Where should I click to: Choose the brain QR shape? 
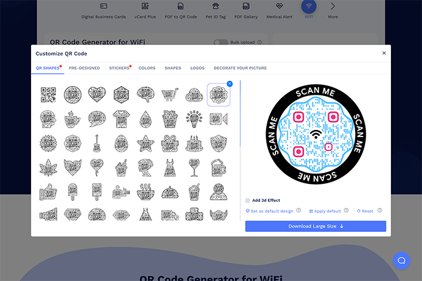pos(145,95)
